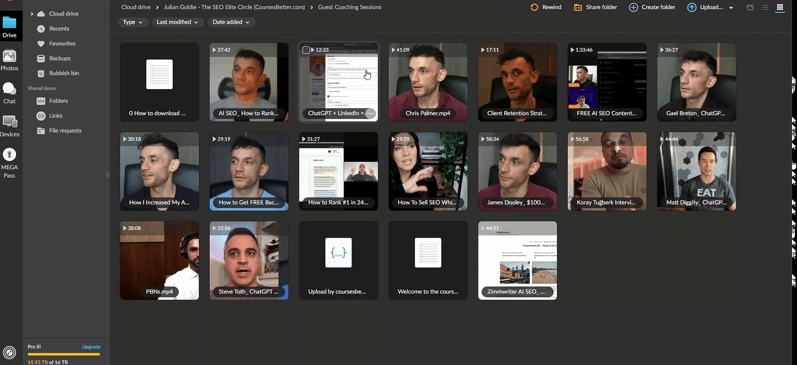
Task: Click the Rewind button
Action: point(546,7)
